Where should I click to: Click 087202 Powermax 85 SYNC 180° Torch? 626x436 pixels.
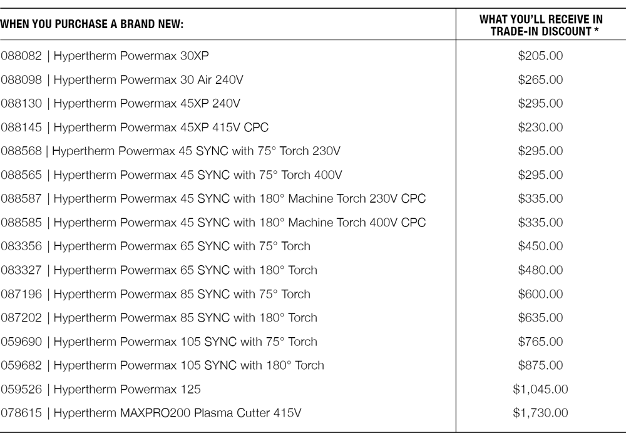click(x=159, y=318)
